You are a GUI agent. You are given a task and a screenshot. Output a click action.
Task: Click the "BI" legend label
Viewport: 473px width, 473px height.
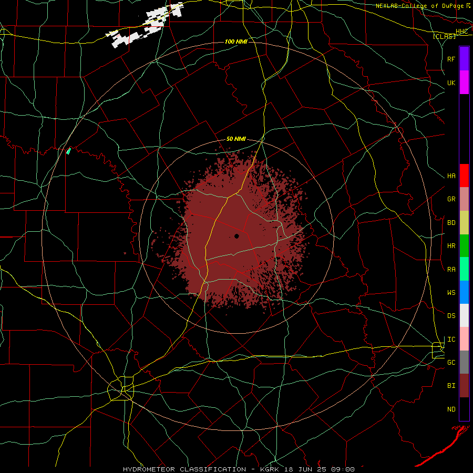tap(451, 386)
